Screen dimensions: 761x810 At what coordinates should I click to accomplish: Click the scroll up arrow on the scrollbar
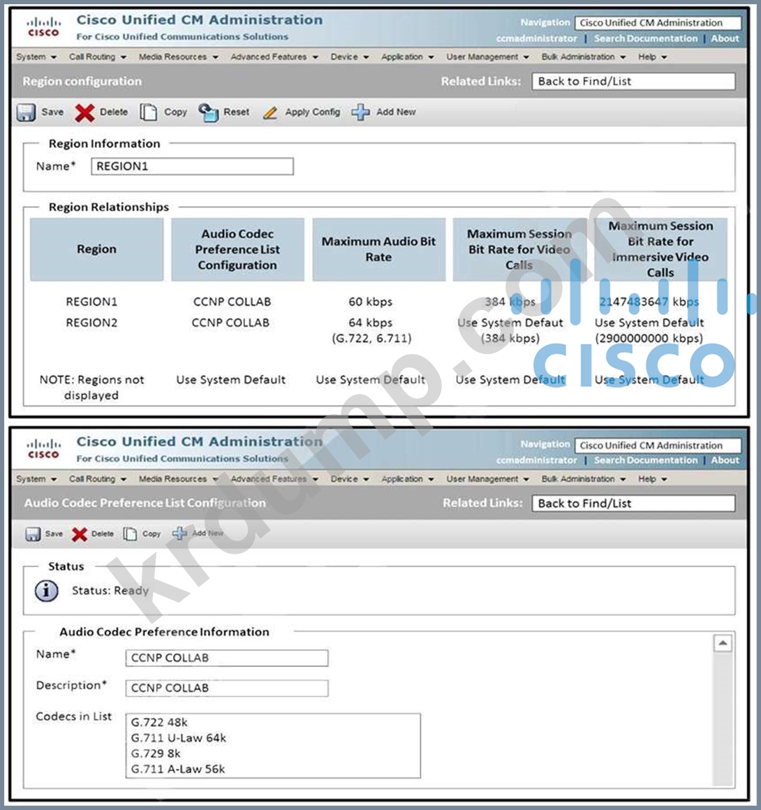pyautogui.click(x=723, y=643)
